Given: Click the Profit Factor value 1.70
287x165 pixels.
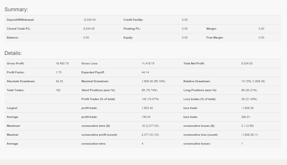Looking at the screenshot, I should pyautogui.click(x=58, y=72).
